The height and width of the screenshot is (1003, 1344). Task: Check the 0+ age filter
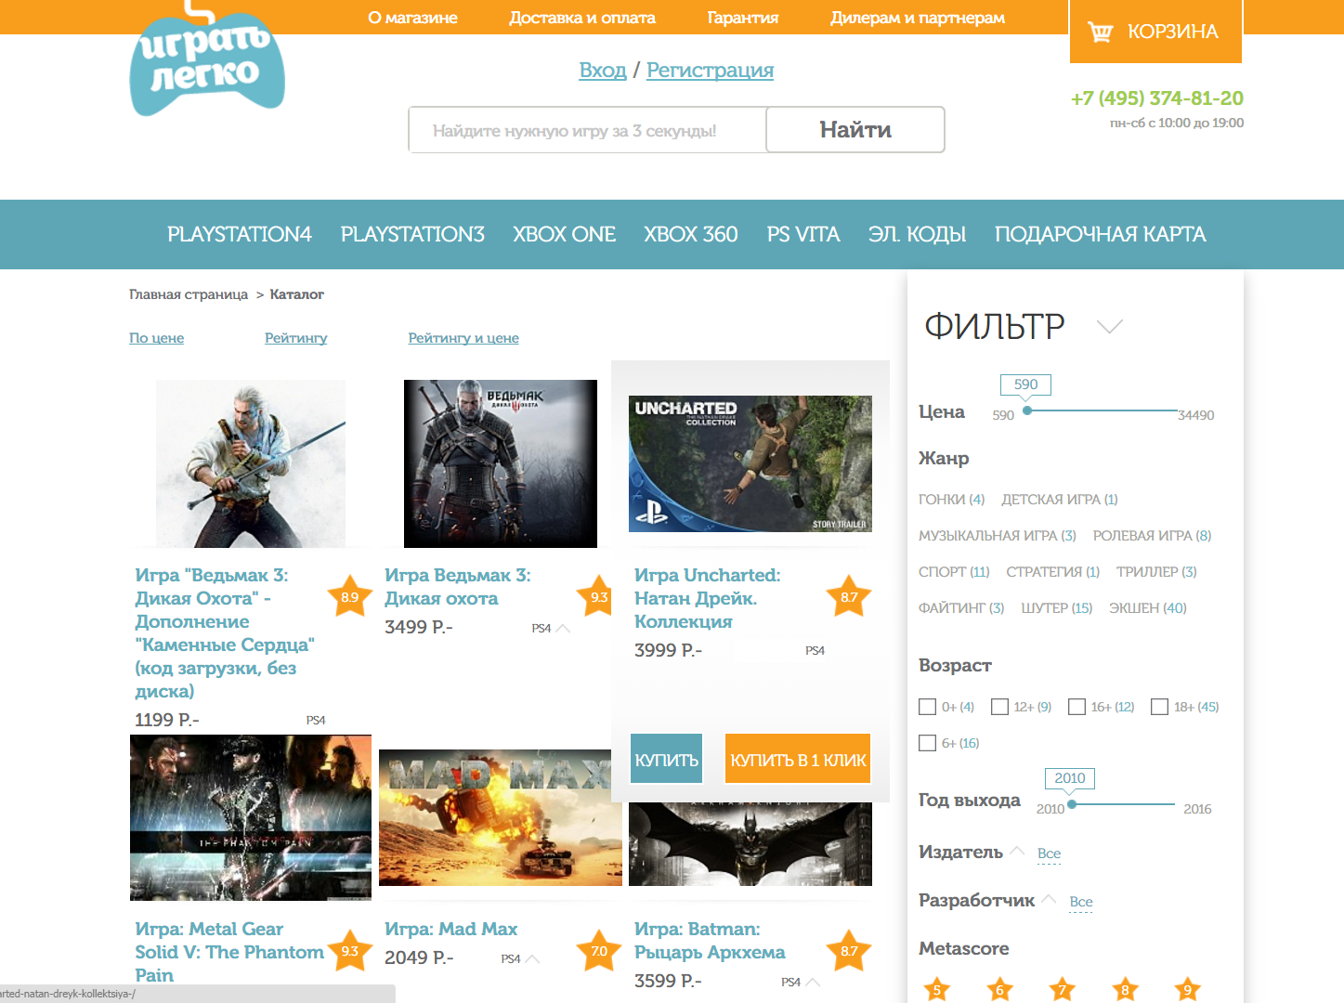click(x=927, y=707)
